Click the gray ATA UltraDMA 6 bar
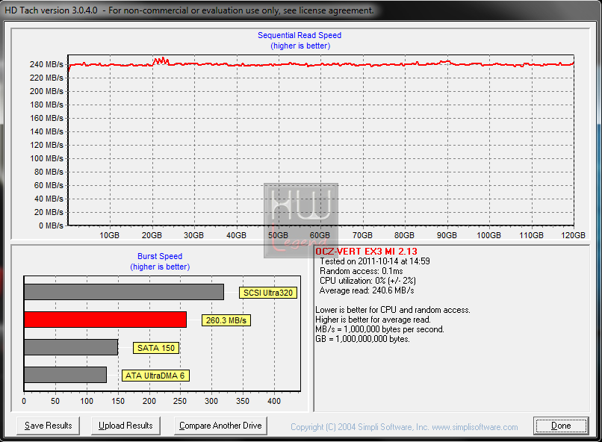The width and height of the screenshot is (602, 442). [x=65, y=375]
